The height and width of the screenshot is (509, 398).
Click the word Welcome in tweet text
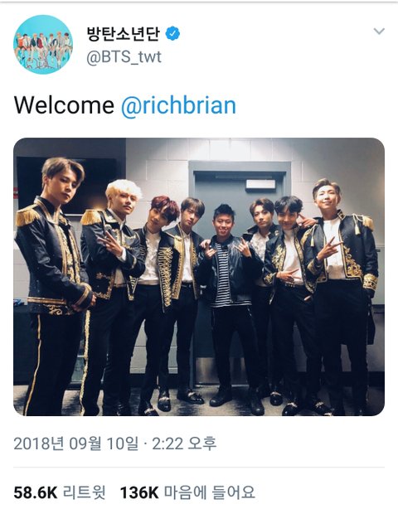[x=64, y=105]
